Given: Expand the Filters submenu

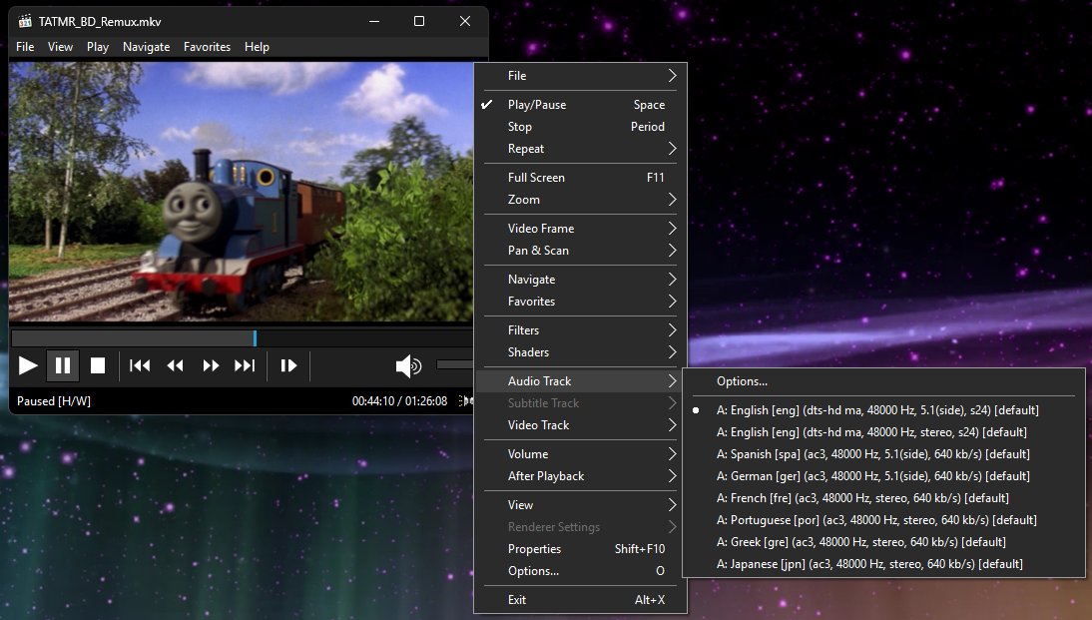Looking at the screenshot, I should (580, 330).
